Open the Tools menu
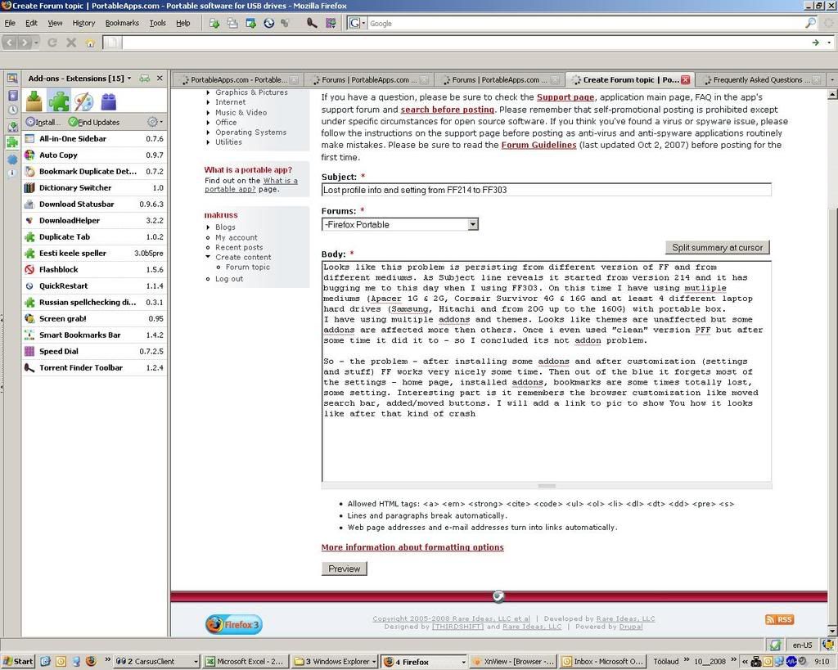The height and width of the screenshot is (670, 838). (x=157, y=23)
